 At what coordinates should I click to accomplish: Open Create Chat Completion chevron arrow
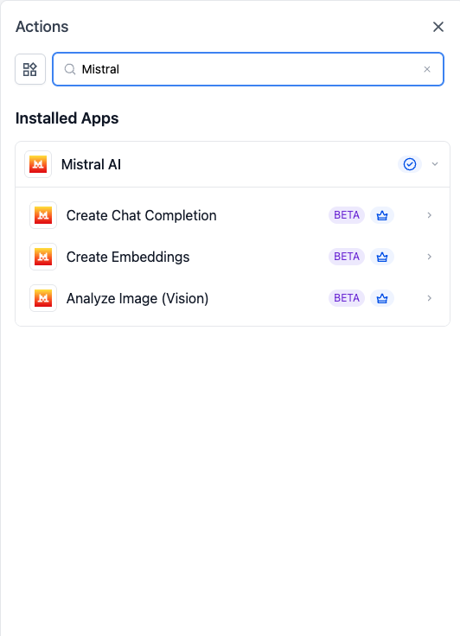point(429,215)
